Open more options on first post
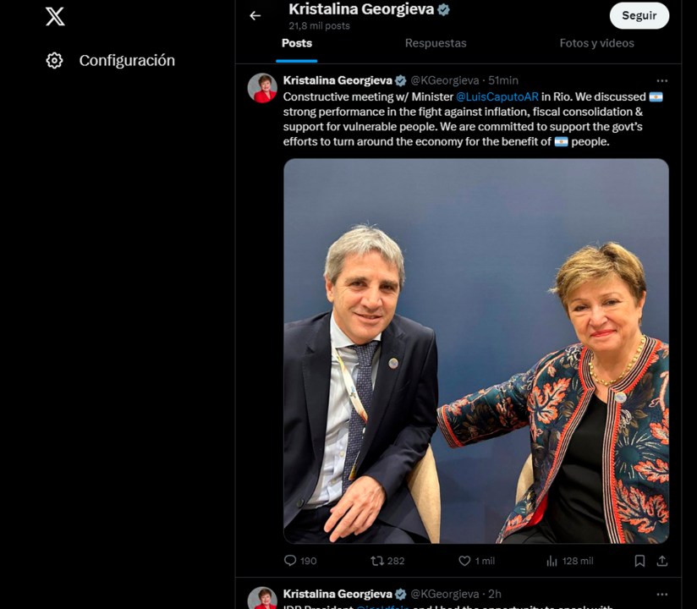The height and width of the screenshot is (609, 697). (x=661, y=80)
